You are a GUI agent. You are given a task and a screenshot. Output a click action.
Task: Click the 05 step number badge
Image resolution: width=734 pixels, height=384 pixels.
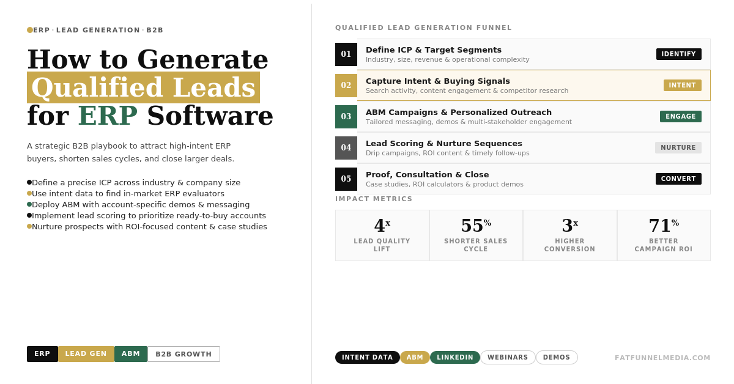coord(346,179)
